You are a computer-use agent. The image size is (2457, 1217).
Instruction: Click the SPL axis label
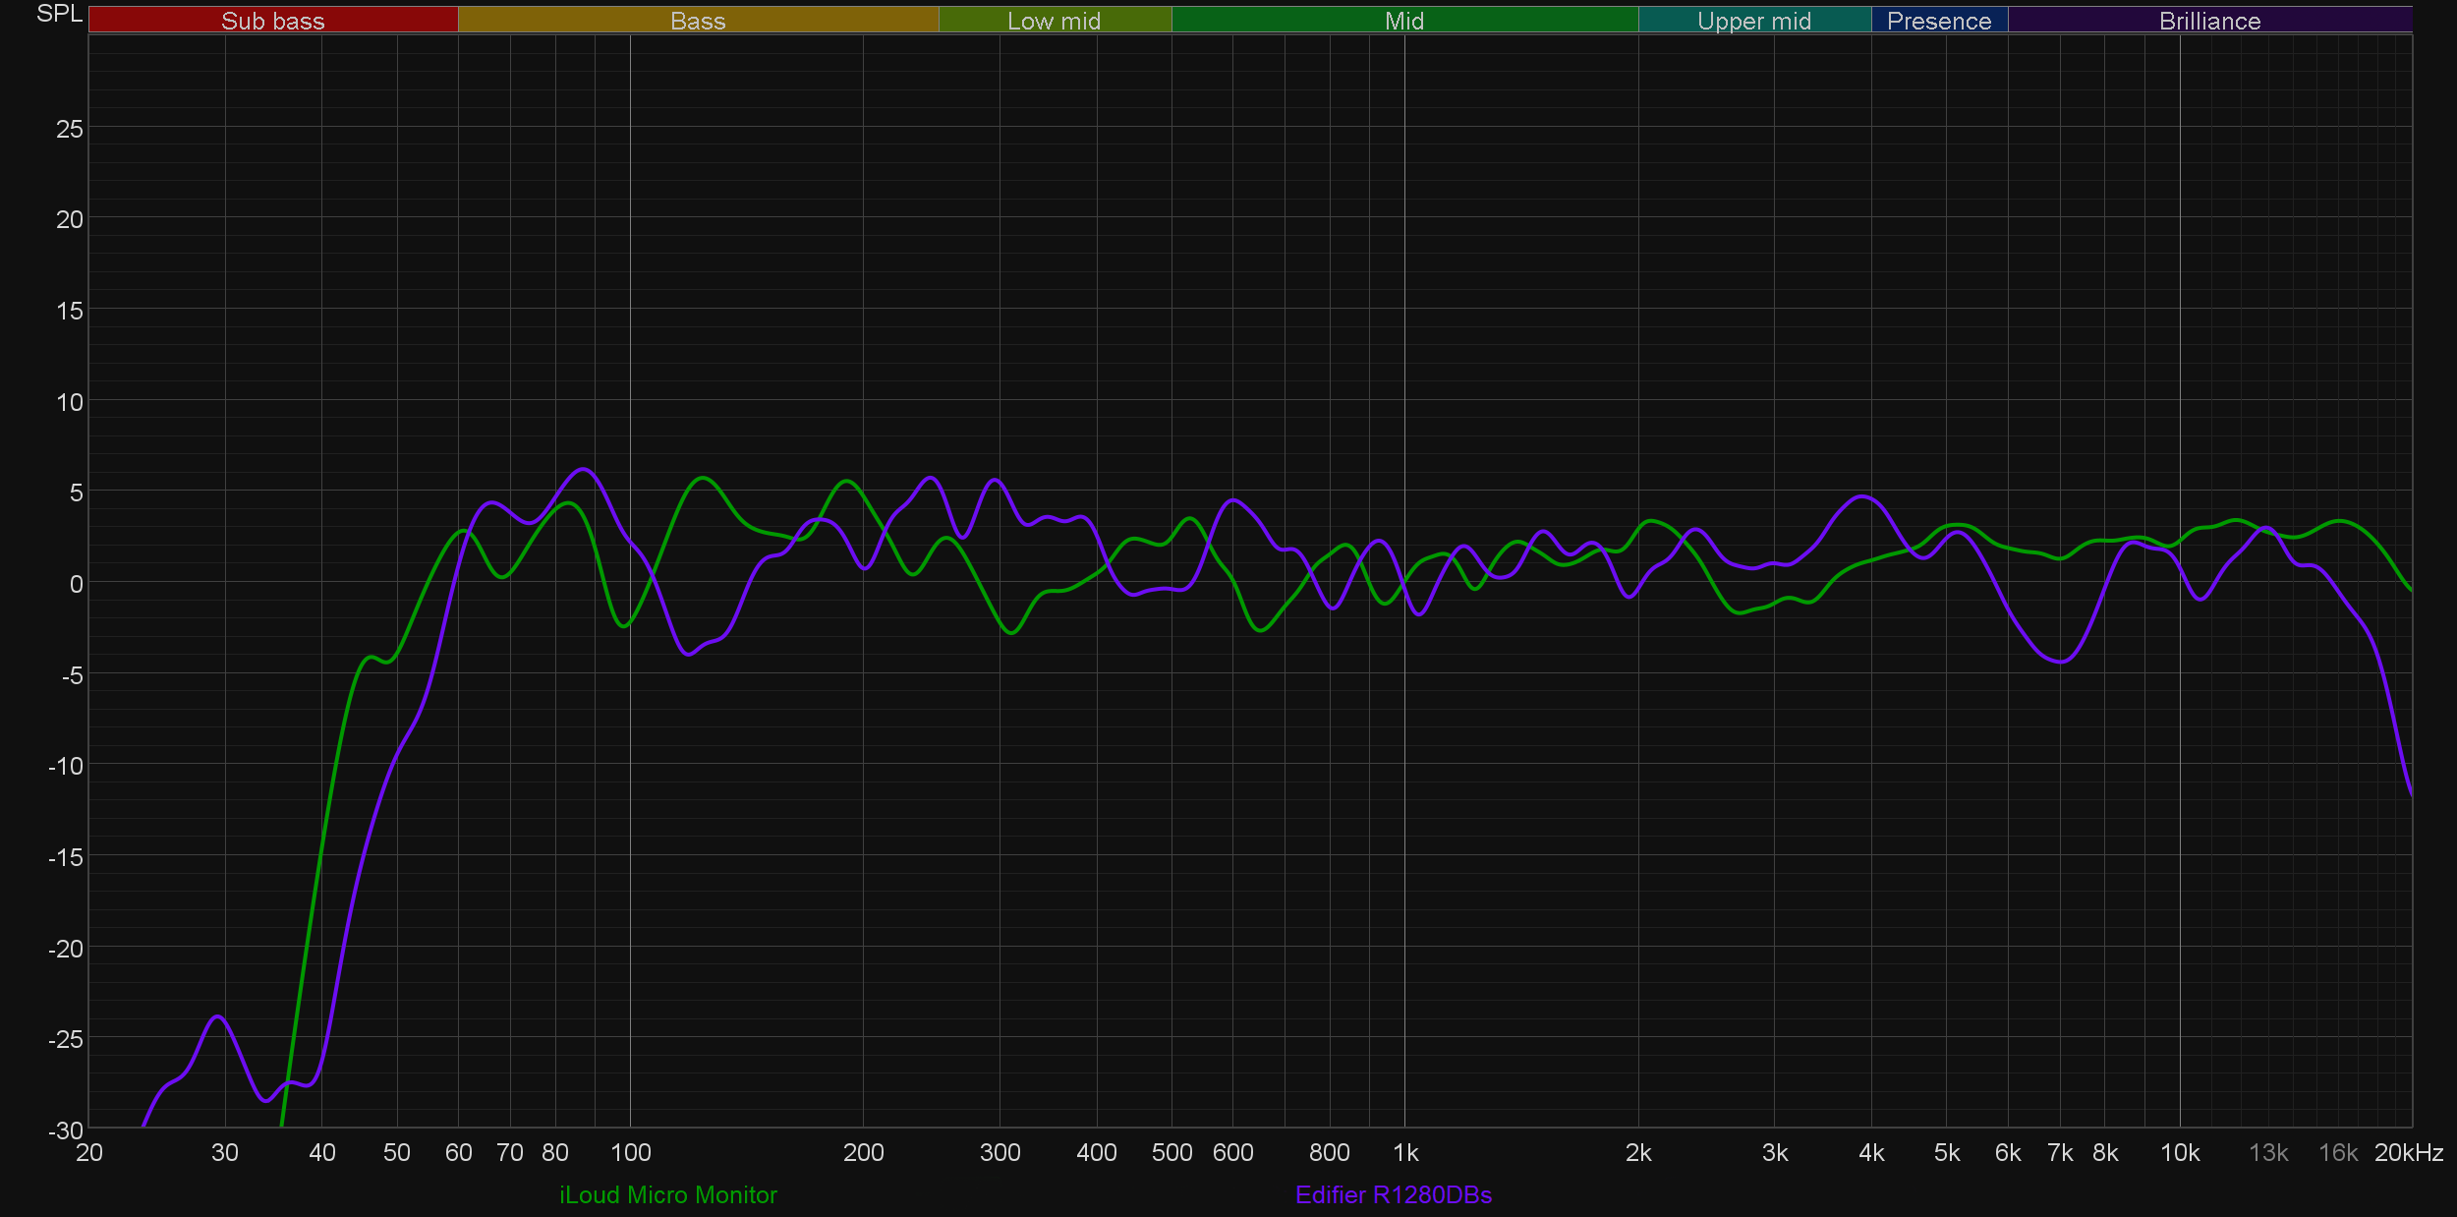(59, 14)
